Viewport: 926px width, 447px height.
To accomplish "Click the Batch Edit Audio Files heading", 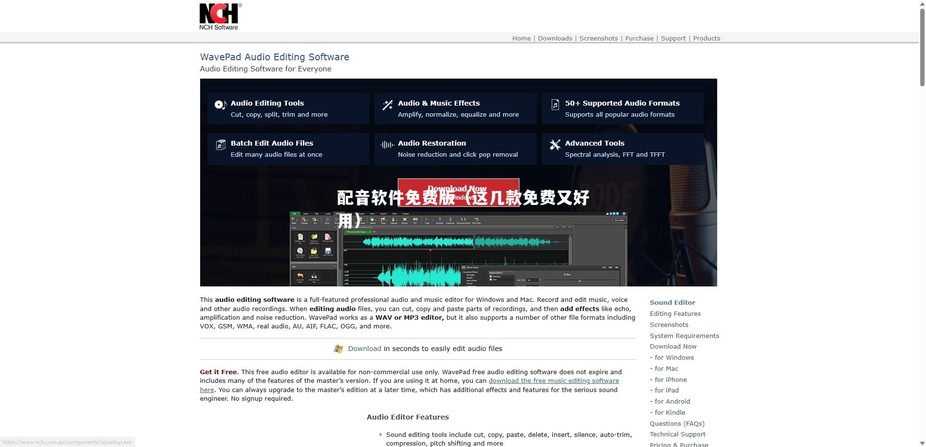I will click(x=272, y=143).
